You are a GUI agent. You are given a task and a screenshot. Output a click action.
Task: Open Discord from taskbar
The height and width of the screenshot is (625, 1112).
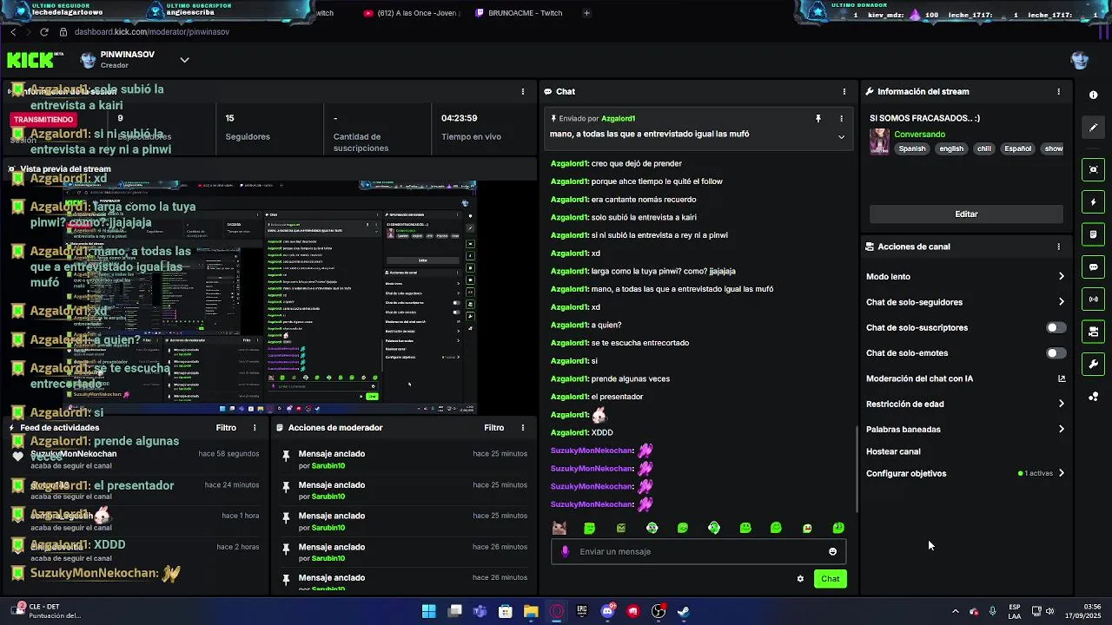tap(607, 611)
